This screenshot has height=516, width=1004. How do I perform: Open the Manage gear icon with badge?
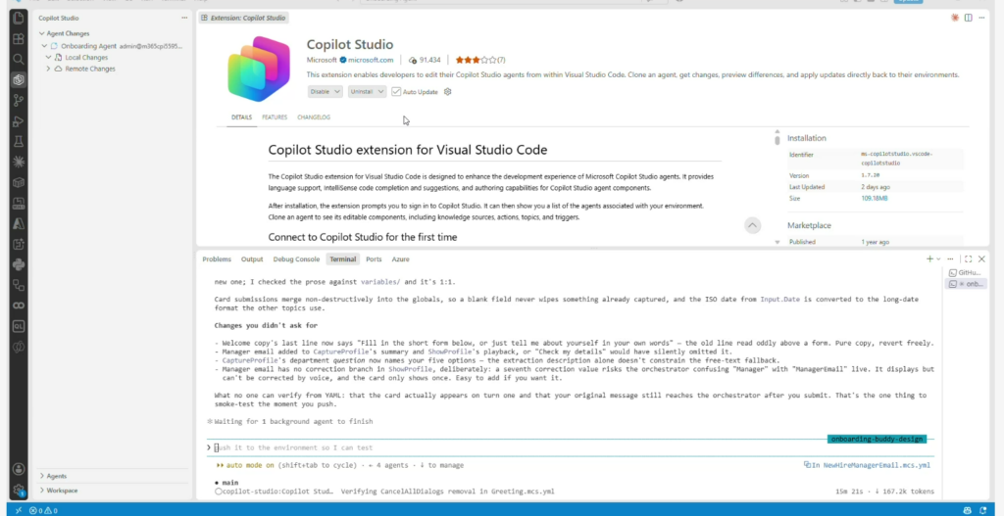(19, 490)
